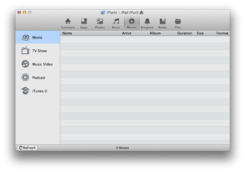The height and width of the screenshot is (172, 245).
Task: Sort by Size column header
Action: [200, 33]
